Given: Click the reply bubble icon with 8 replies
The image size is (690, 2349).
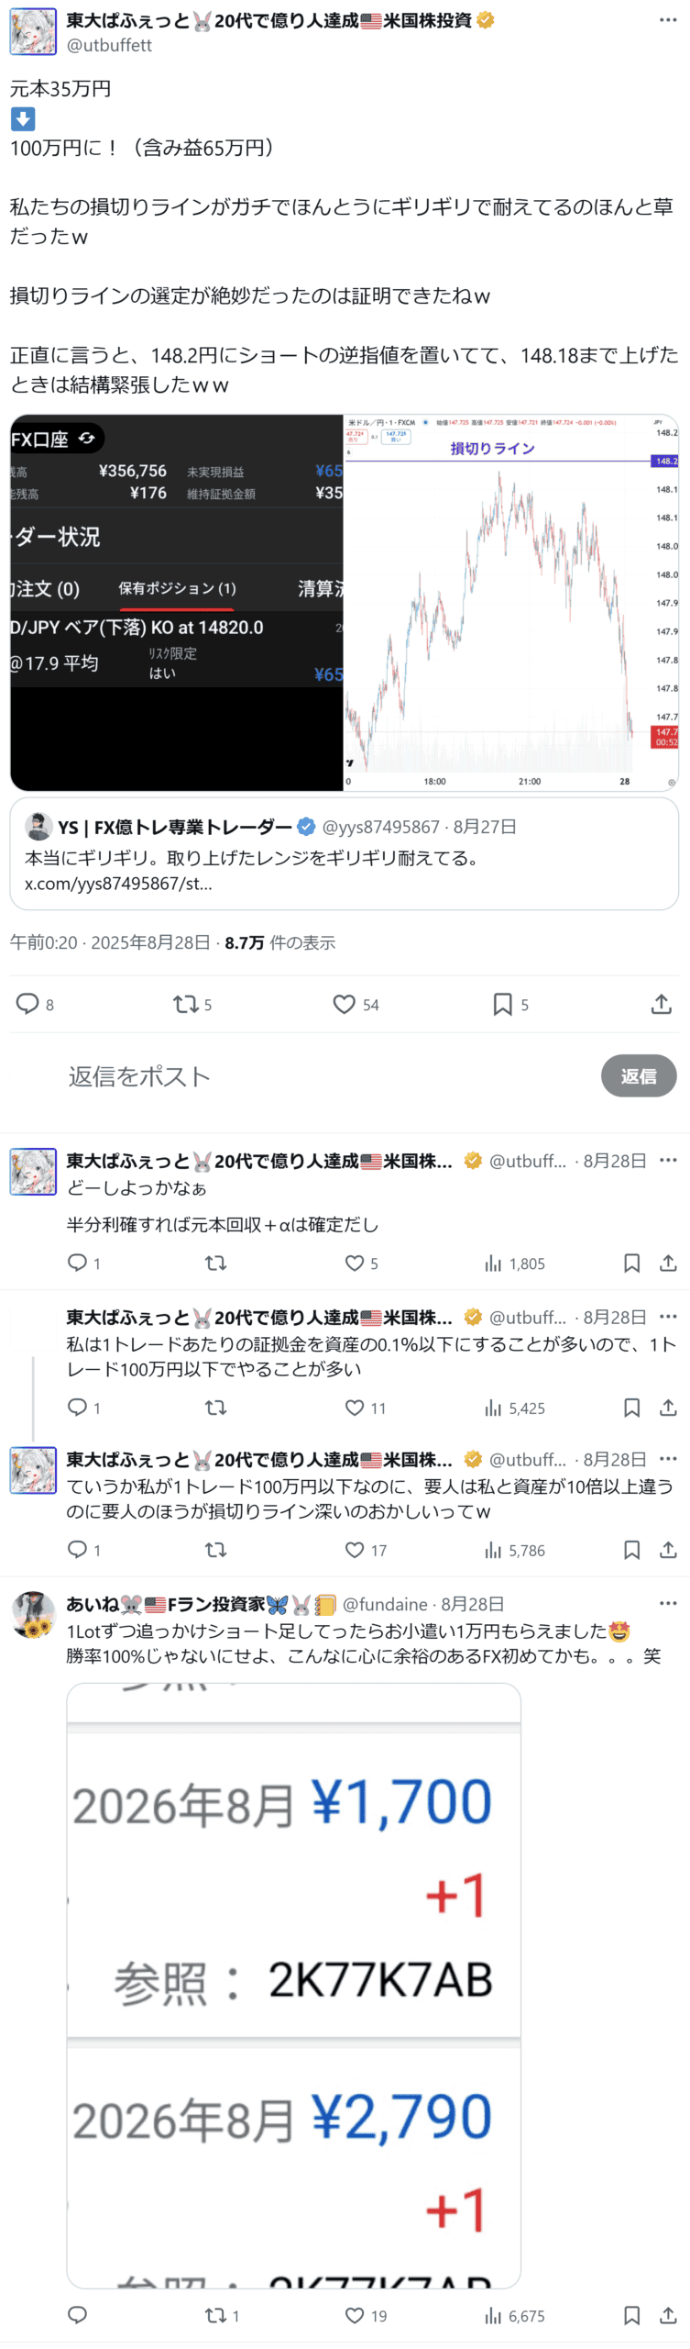Looking at the screenshot, I should [x=27, y=1004].
